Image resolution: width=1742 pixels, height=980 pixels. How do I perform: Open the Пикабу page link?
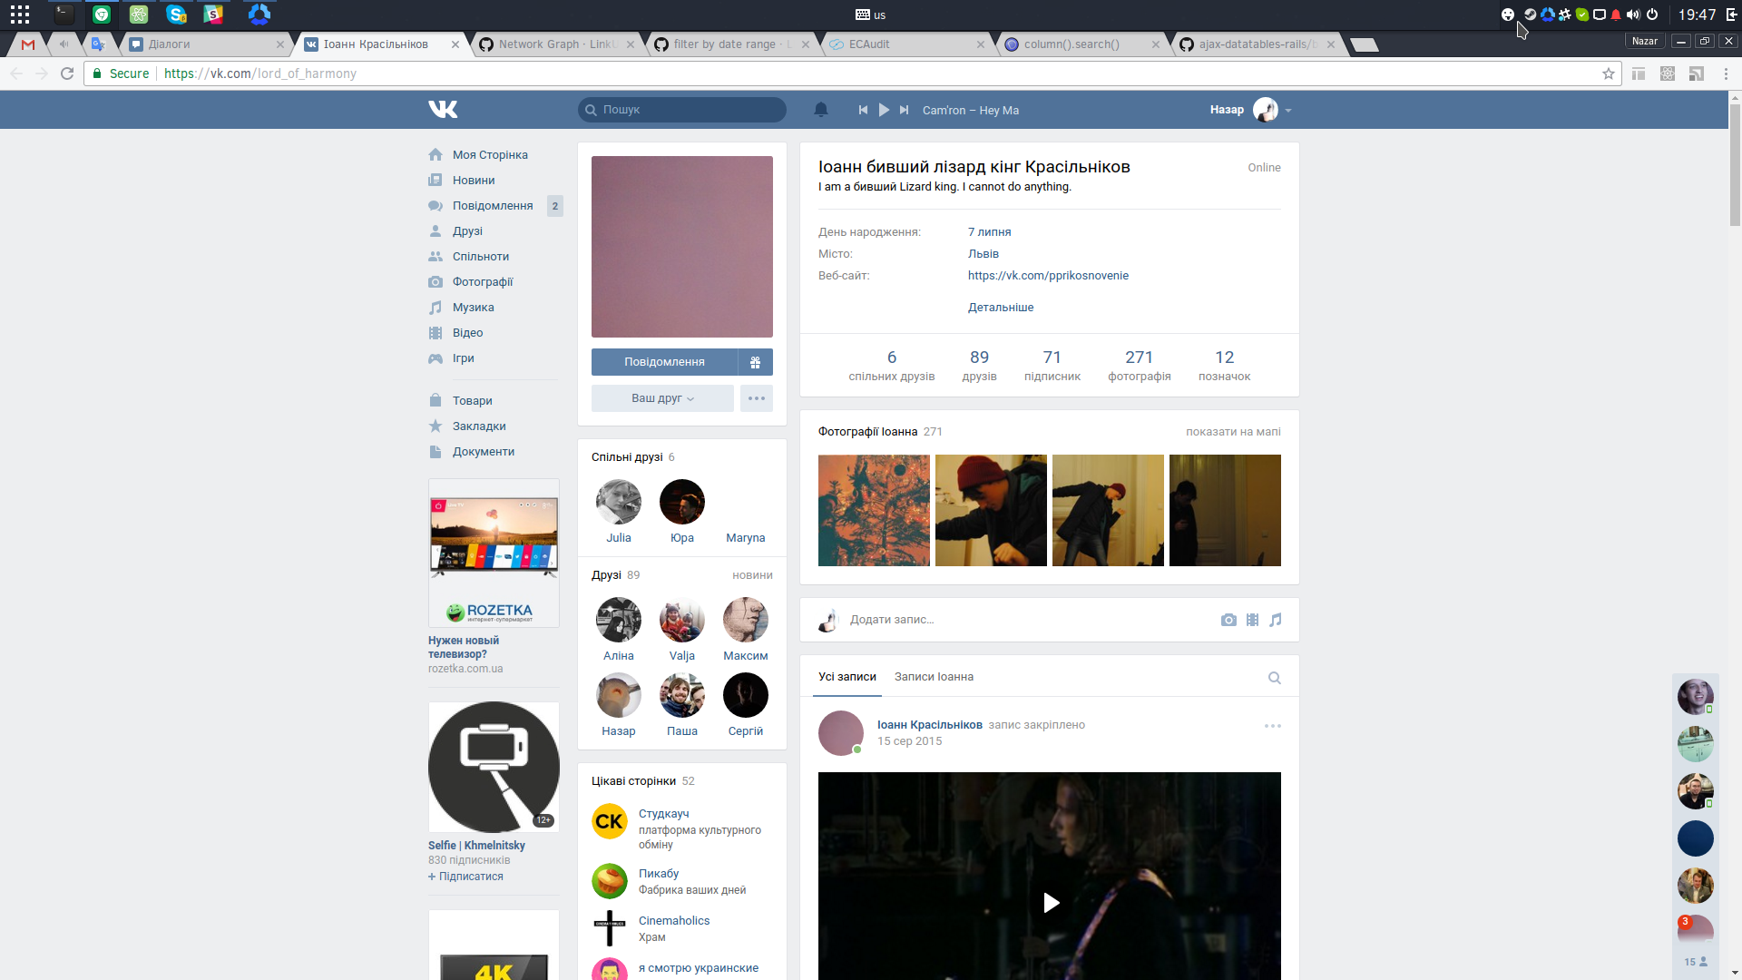pos(659,874)
